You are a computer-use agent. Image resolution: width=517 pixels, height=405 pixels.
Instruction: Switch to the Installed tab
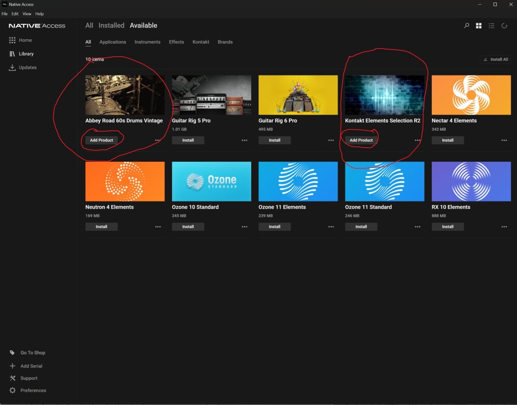coord(112,25)
